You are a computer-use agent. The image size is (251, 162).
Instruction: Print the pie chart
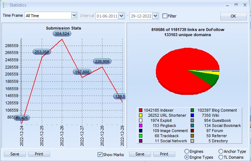(x=164, y=154)
